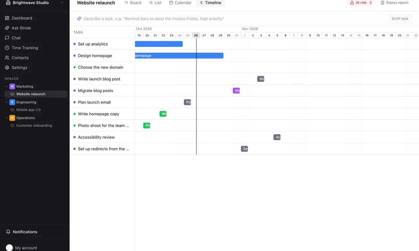
Task: Click the 'Set up analytics' task name
Action: coord(93,44)
